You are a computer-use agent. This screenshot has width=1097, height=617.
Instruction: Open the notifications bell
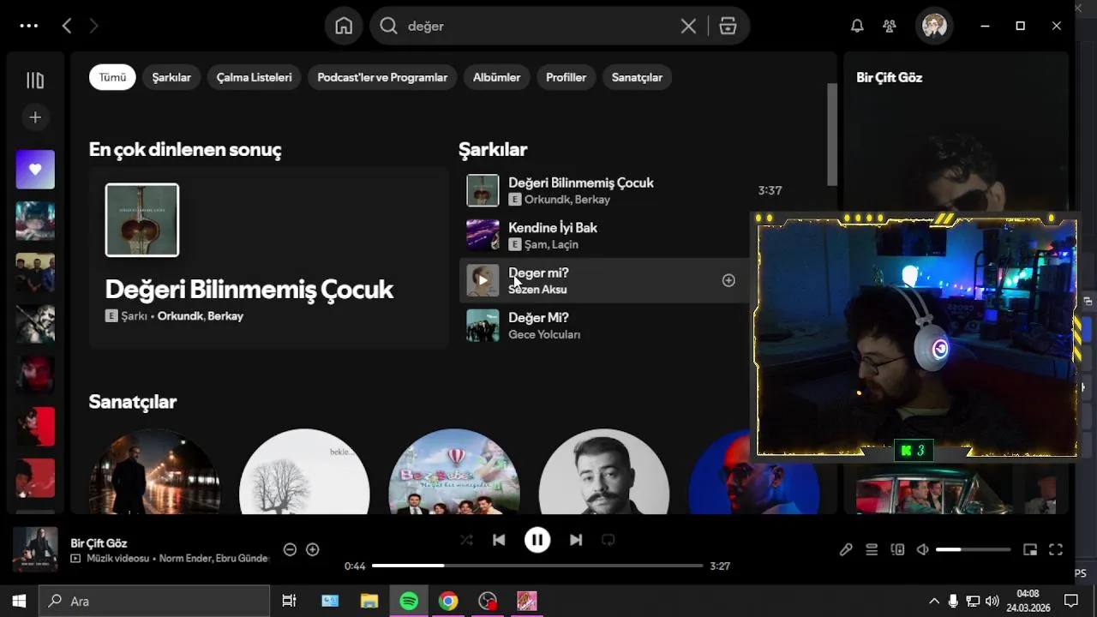pos(857,26)
